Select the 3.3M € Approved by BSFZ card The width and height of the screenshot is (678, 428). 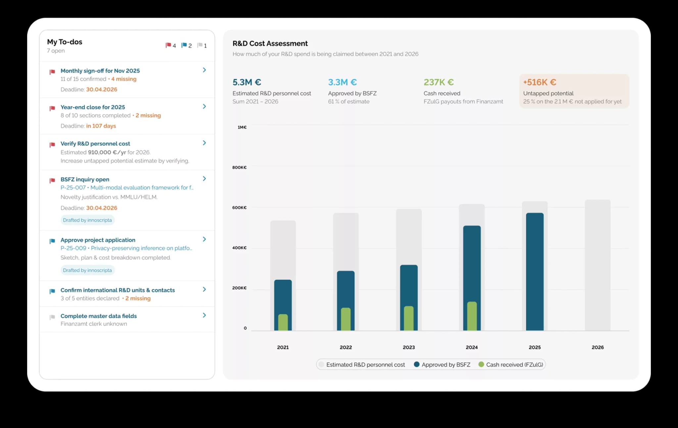(352, 91)
